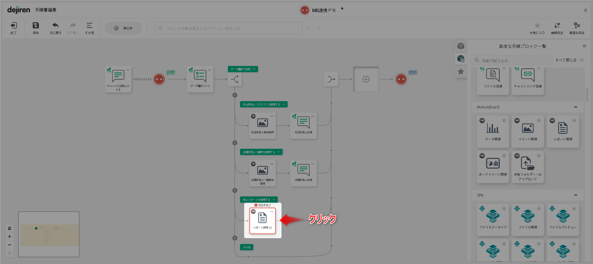Go to next search result arrow

319,28
